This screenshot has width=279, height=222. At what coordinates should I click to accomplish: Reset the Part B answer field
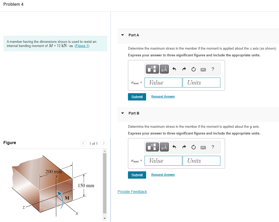[x=193, y=147]
